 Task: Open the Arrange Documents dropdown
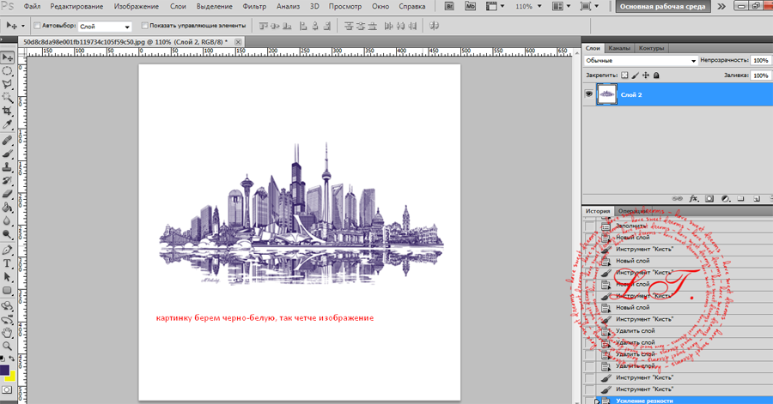[561, 6]
